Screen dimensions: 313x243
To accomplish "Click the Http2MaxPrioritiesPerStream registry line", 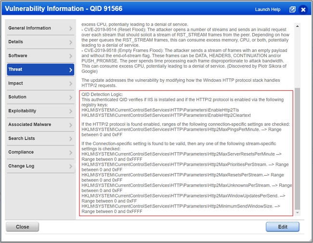I will coord(185,167).
